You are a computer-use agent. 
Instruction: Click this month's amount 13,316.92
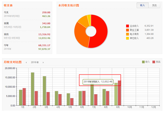pyautogui.click(x=44, y=34)
